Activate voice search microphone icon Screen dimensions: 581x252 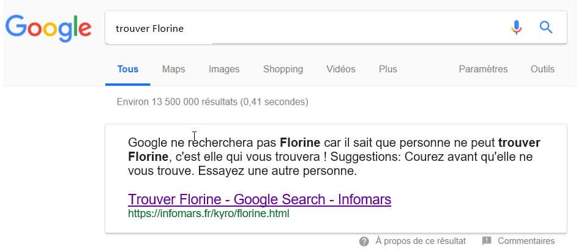pyautogui.click(x=517, y=28)
